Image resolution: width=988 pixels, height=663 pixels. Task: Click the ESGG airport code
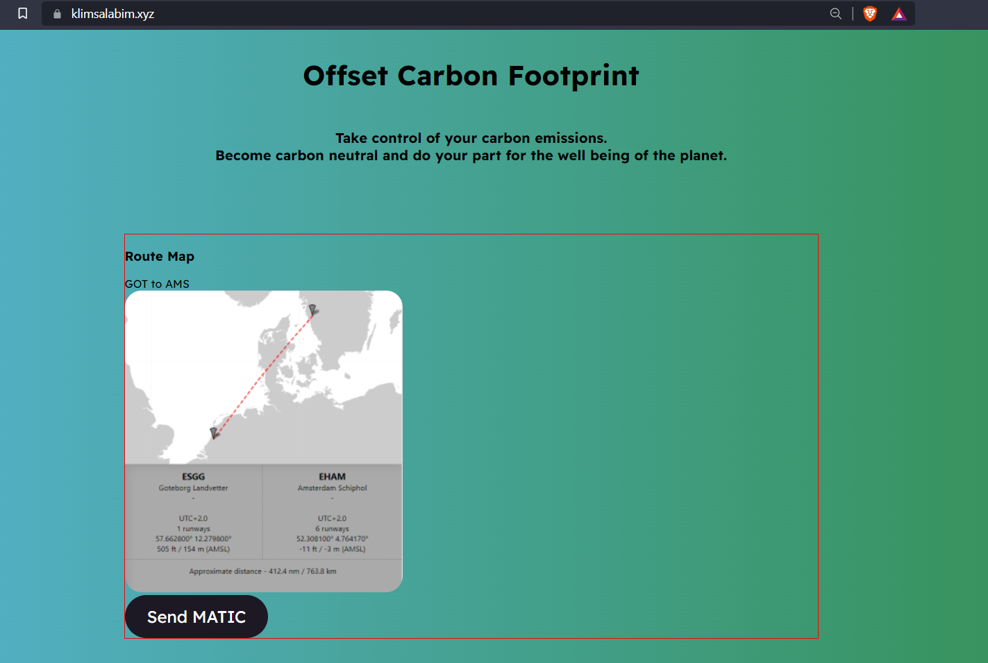click(194, 476)
